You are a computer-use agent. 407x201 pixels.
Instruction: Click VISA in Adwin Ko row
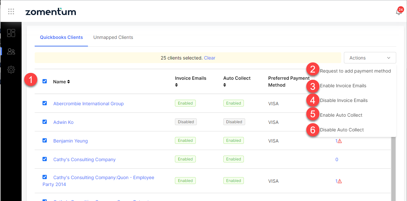point(273,122)
